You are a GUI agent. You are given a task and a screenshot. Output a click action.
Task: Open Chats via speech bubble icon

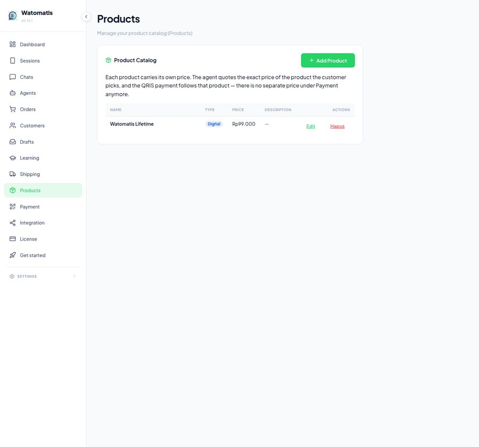pyautogui.click(x=13, y=77)
